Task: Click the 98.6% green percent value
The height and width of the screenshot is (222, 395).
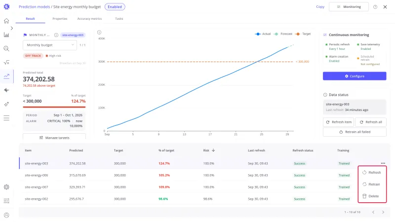Action: [163, 199]
